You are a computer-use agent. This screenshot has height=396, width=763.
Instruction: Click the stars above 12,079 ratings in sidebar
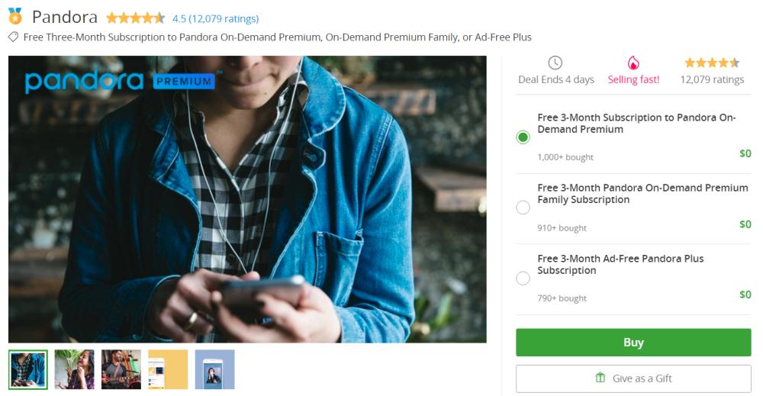point(712,63)
